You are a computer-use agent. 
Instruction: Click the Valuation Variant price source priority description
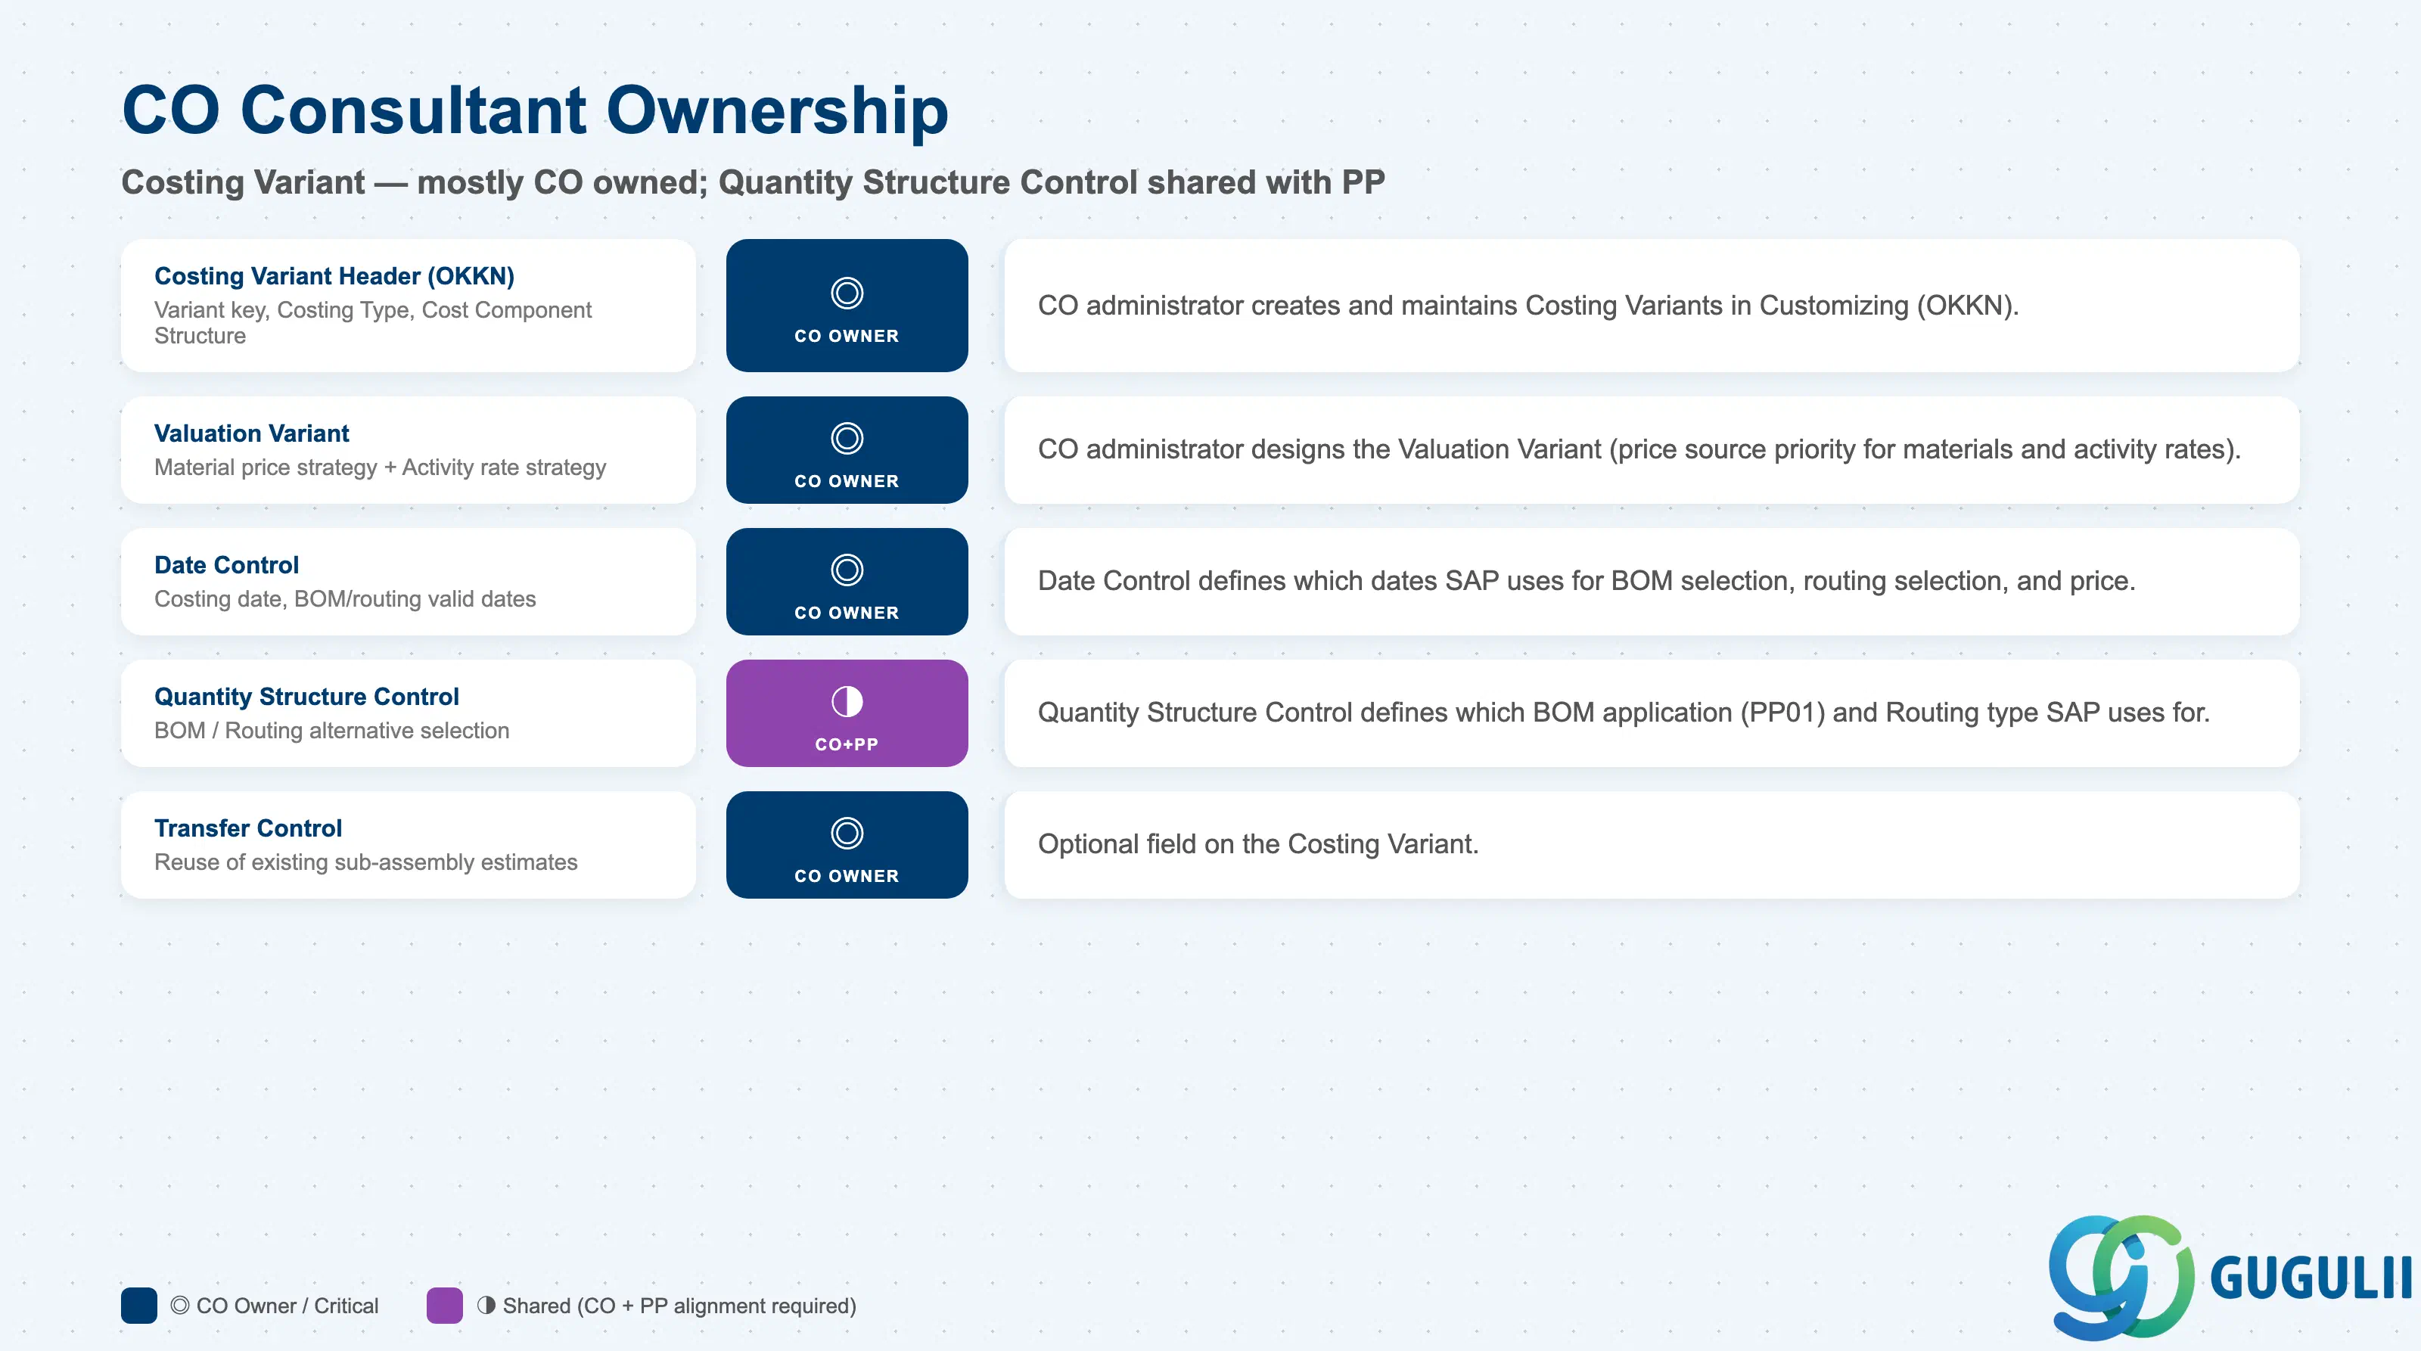click(1639, 449)
